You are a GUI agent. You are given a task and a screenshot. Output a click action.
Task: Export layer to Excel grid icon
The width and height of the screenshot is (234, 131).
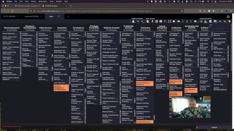click(156, 21)
